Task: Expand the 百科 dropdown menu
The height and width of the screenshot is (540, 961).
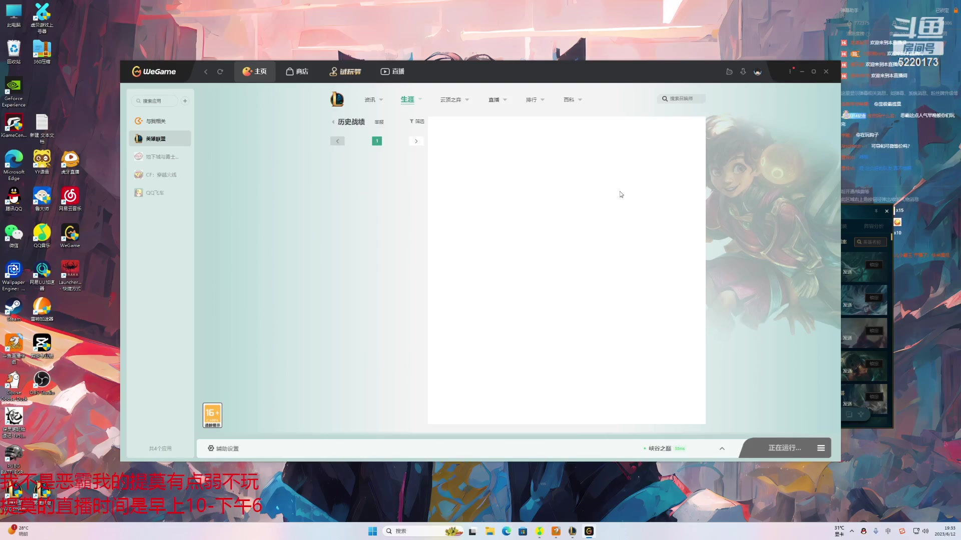Action: point(573,100)
